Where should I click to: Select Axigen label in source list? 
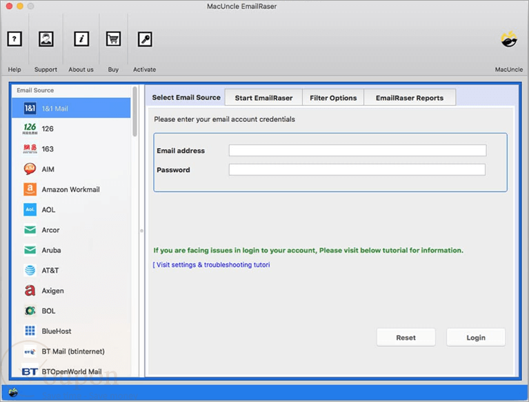[x=53, y=290]
